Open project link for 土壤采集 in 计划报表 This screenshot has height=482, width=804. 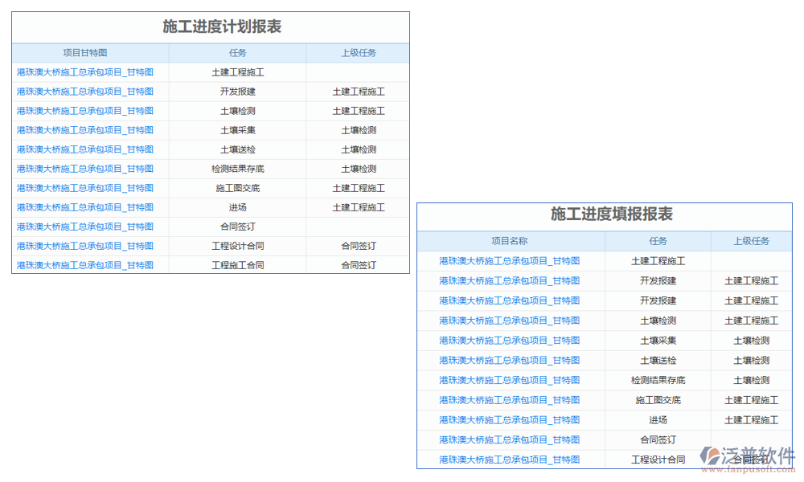85,130
